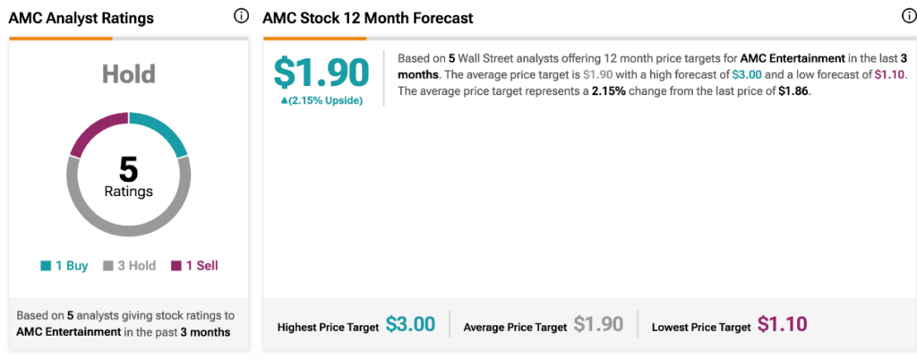Click info icon beside AMC Analyst Ratings
The image size is (917, 359).
(241, 17)
